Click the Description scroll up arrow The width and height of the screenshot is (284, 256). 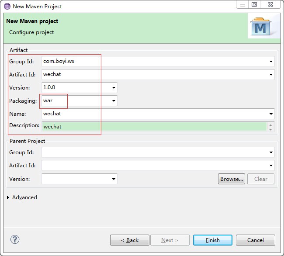click(270, 125)
